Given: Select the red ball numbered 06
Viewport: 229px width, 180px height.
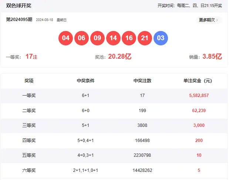Looking at the screenshot, I should 82,38.
